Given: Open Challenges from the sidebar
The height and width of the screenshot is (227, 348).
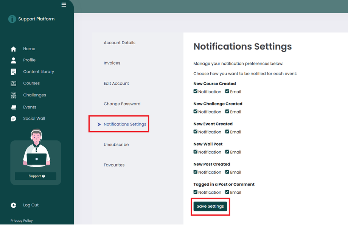Looking at the screenshot, I should (35, 95).
